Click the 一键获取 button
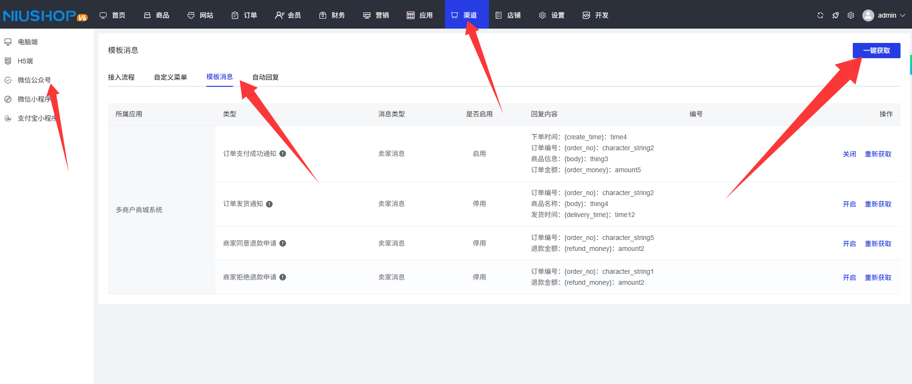The height and width of the screenshot is (384, 912). [876, 51]
